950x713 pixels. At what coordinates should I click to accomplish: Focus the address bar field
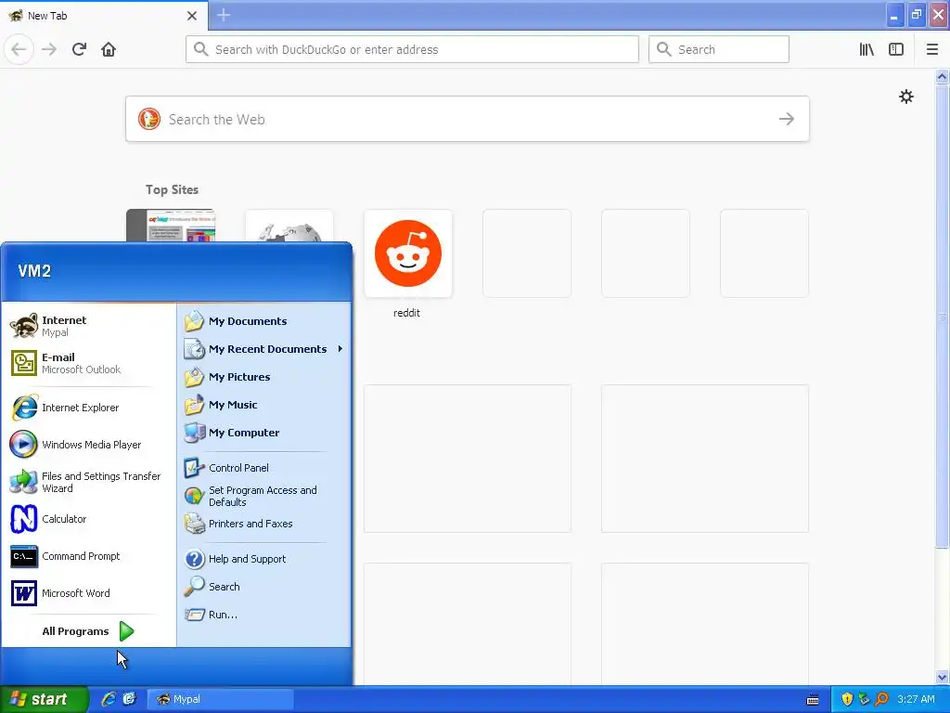click(x=412, y=50)
